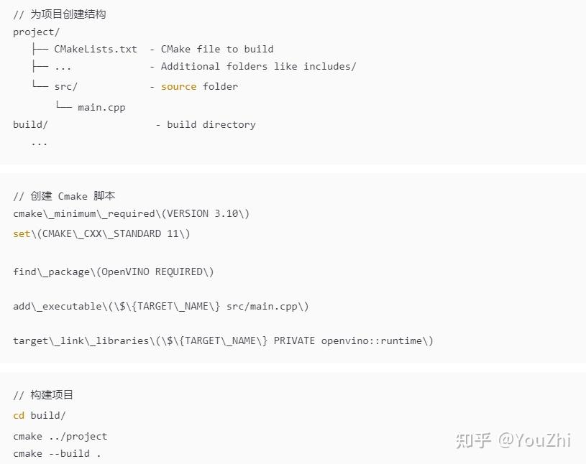Click the project/ root directory line
Viewport: 586px width, 464px height.
point(36,32)
